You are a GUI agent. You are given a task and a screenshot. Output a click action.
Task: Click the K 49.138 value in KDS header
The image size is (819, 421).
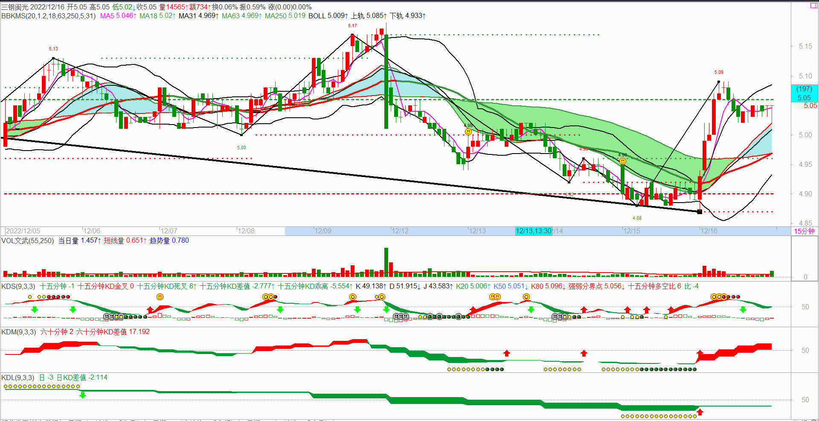point(371,286)
